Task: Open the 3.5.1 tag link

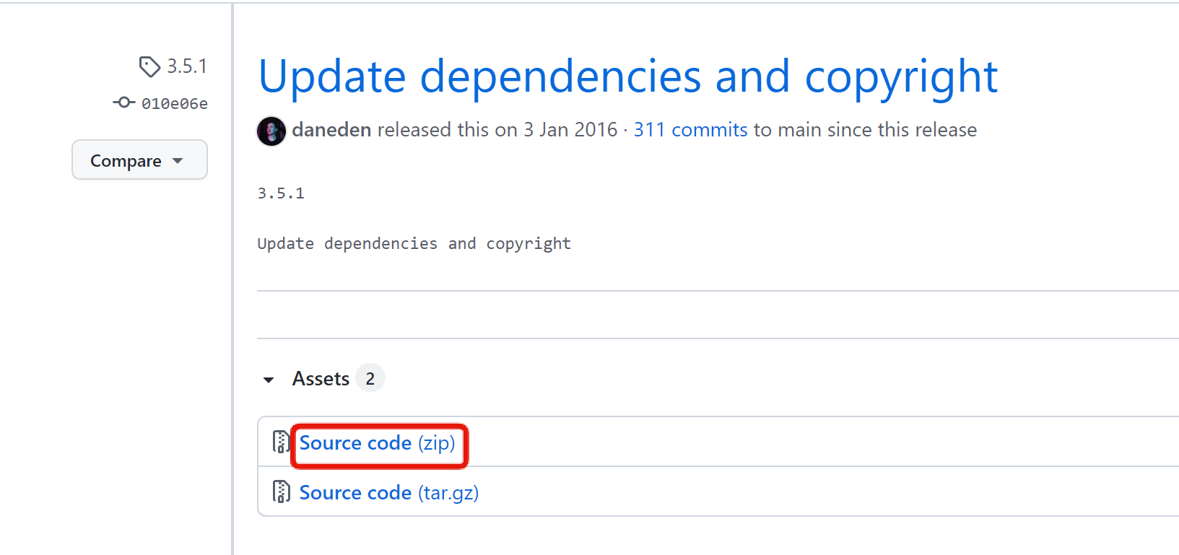Action: pos(187,66)
